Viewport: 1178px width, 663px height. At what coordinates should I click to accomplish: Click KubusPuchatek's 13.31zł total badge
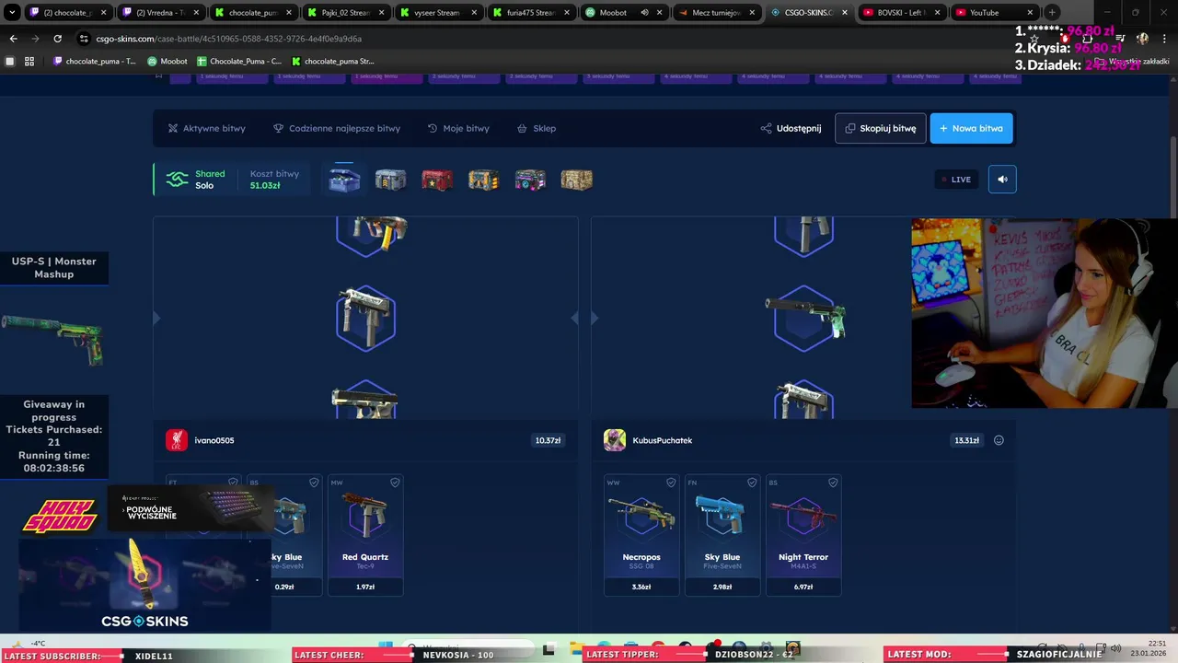(966, 440)
